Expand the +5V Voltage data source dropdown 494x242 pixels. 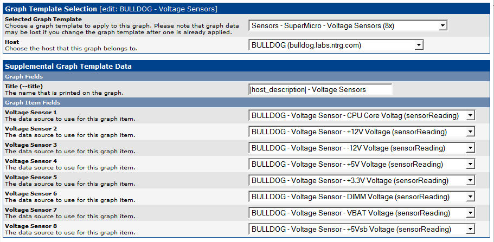click(361, 164)
